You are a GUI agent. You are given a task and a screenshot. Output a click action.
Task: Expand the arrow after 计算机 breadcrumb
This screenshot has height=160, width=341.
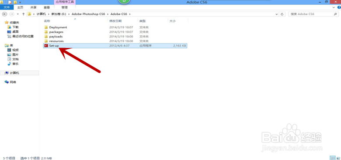point(49,14)
